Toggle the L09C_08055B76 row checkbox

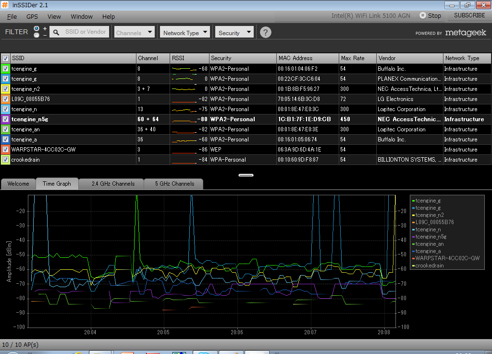5,99
